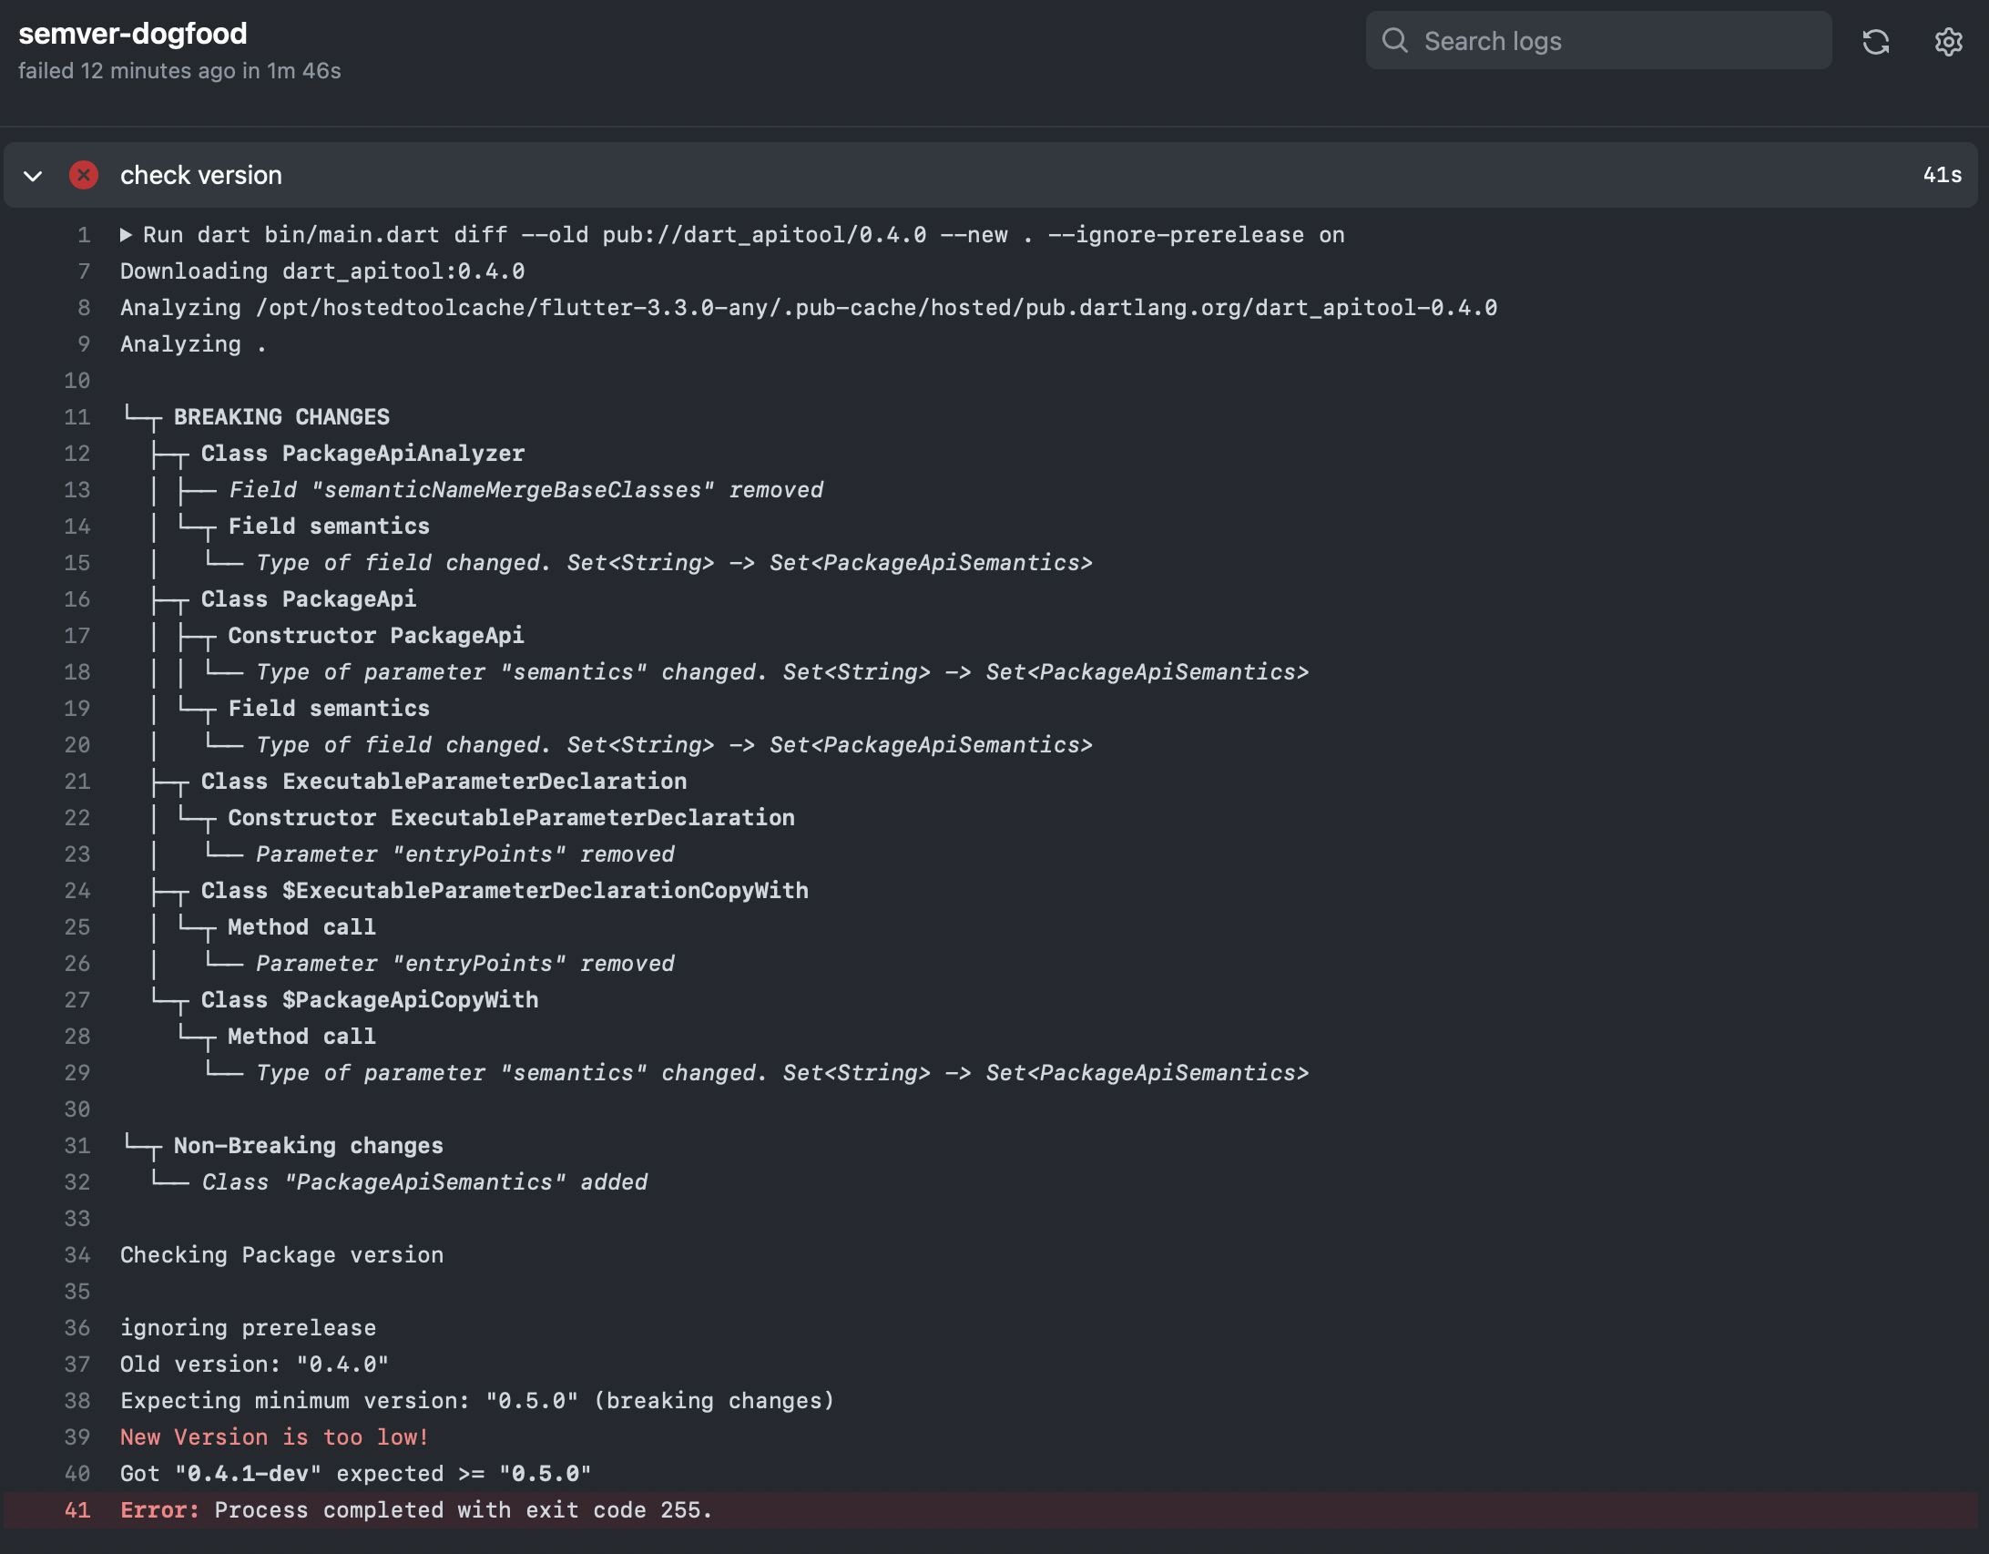Screen dimensions: 1989x1554
Task: Click the Class PackageApiAnalyzer log entry
Action: click(x=362, y=454)
